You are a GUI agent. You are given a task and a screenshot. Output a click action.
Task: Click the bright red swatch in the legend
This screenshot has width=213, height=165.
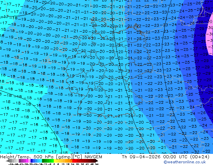tap(73, 161)
